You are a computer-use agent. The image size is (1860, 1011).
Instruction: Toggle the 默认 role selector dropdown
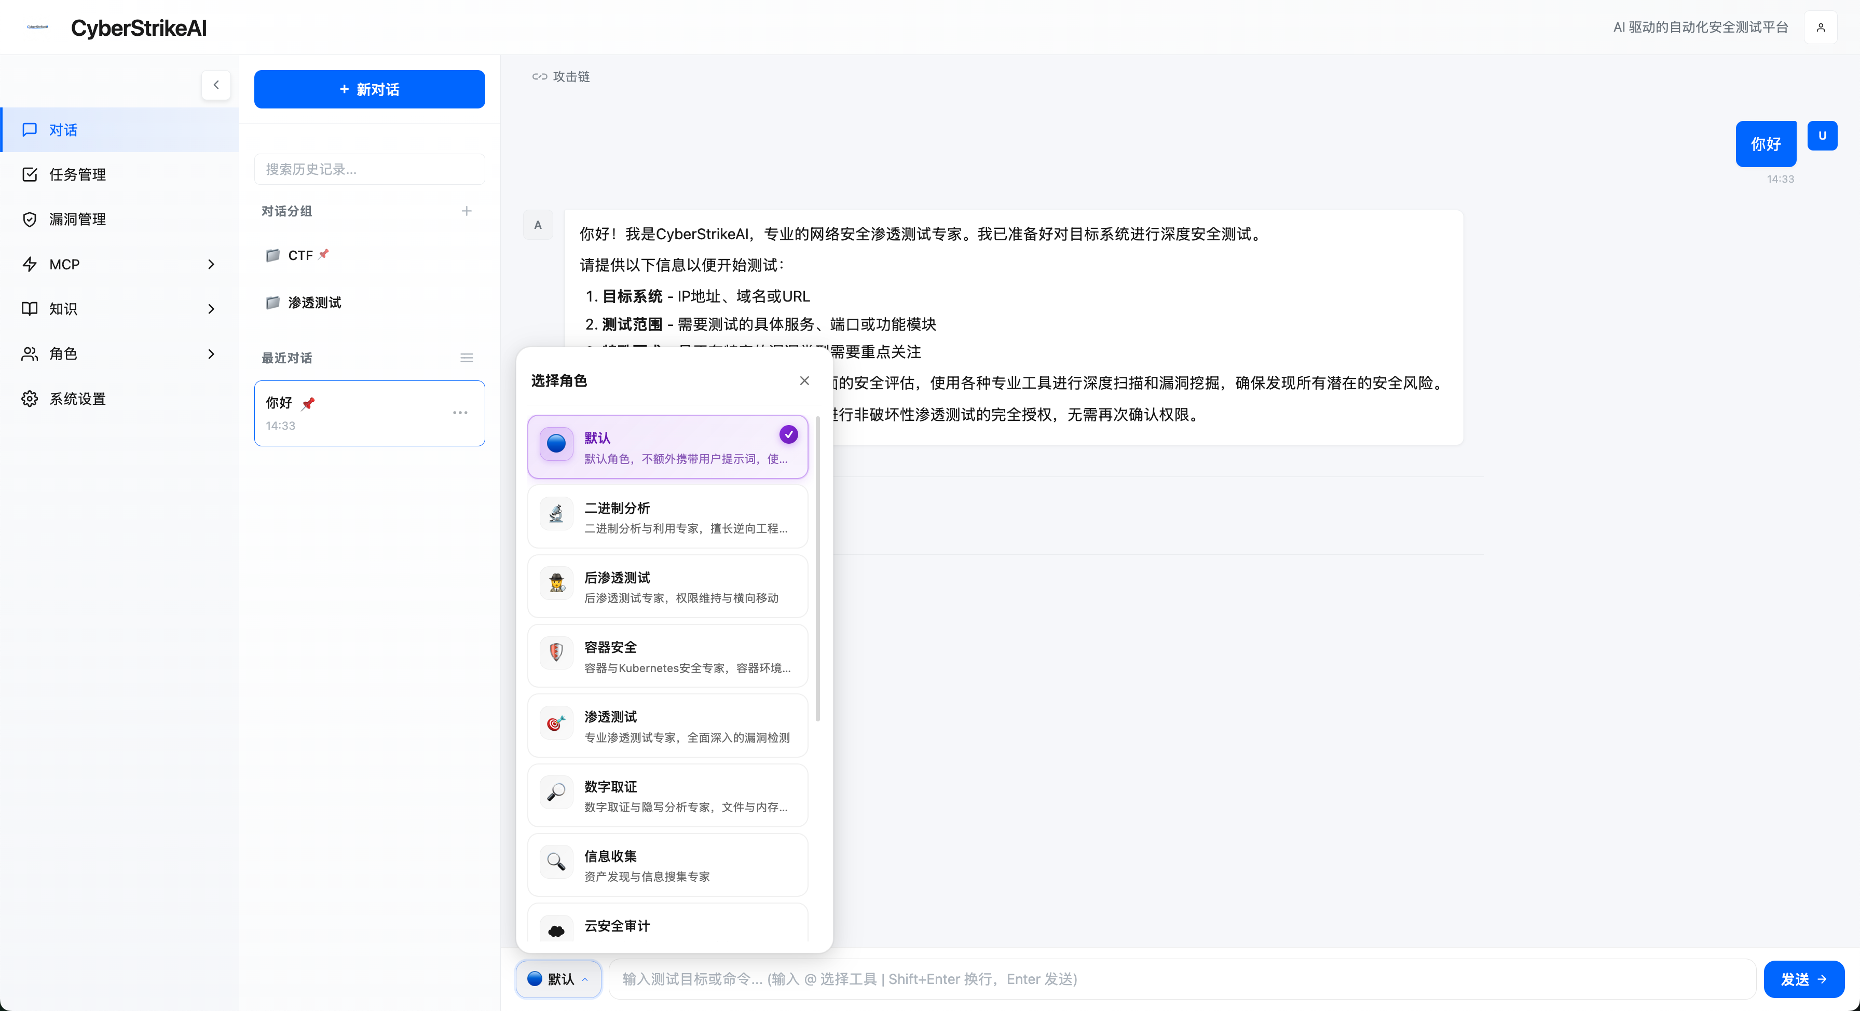point(558,979)
